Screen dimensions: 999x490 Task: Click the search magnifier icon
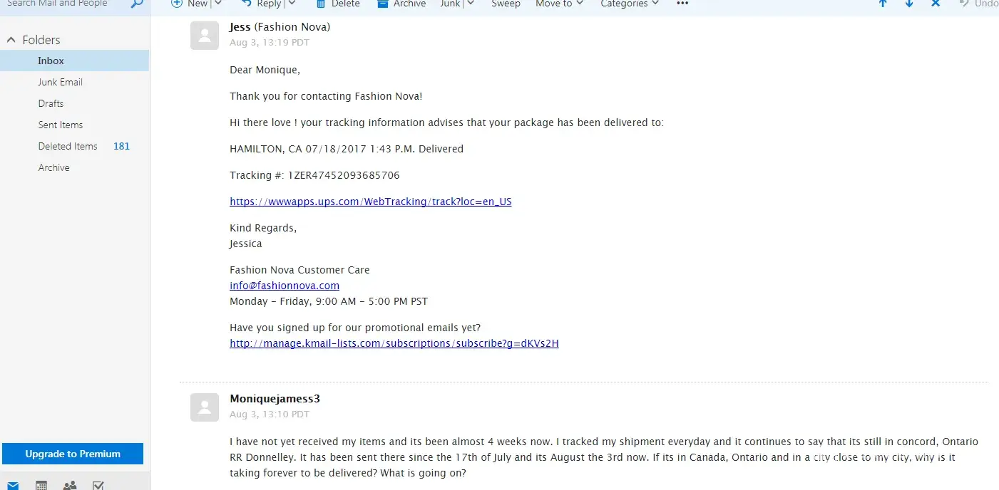click(x=137, y=4)
